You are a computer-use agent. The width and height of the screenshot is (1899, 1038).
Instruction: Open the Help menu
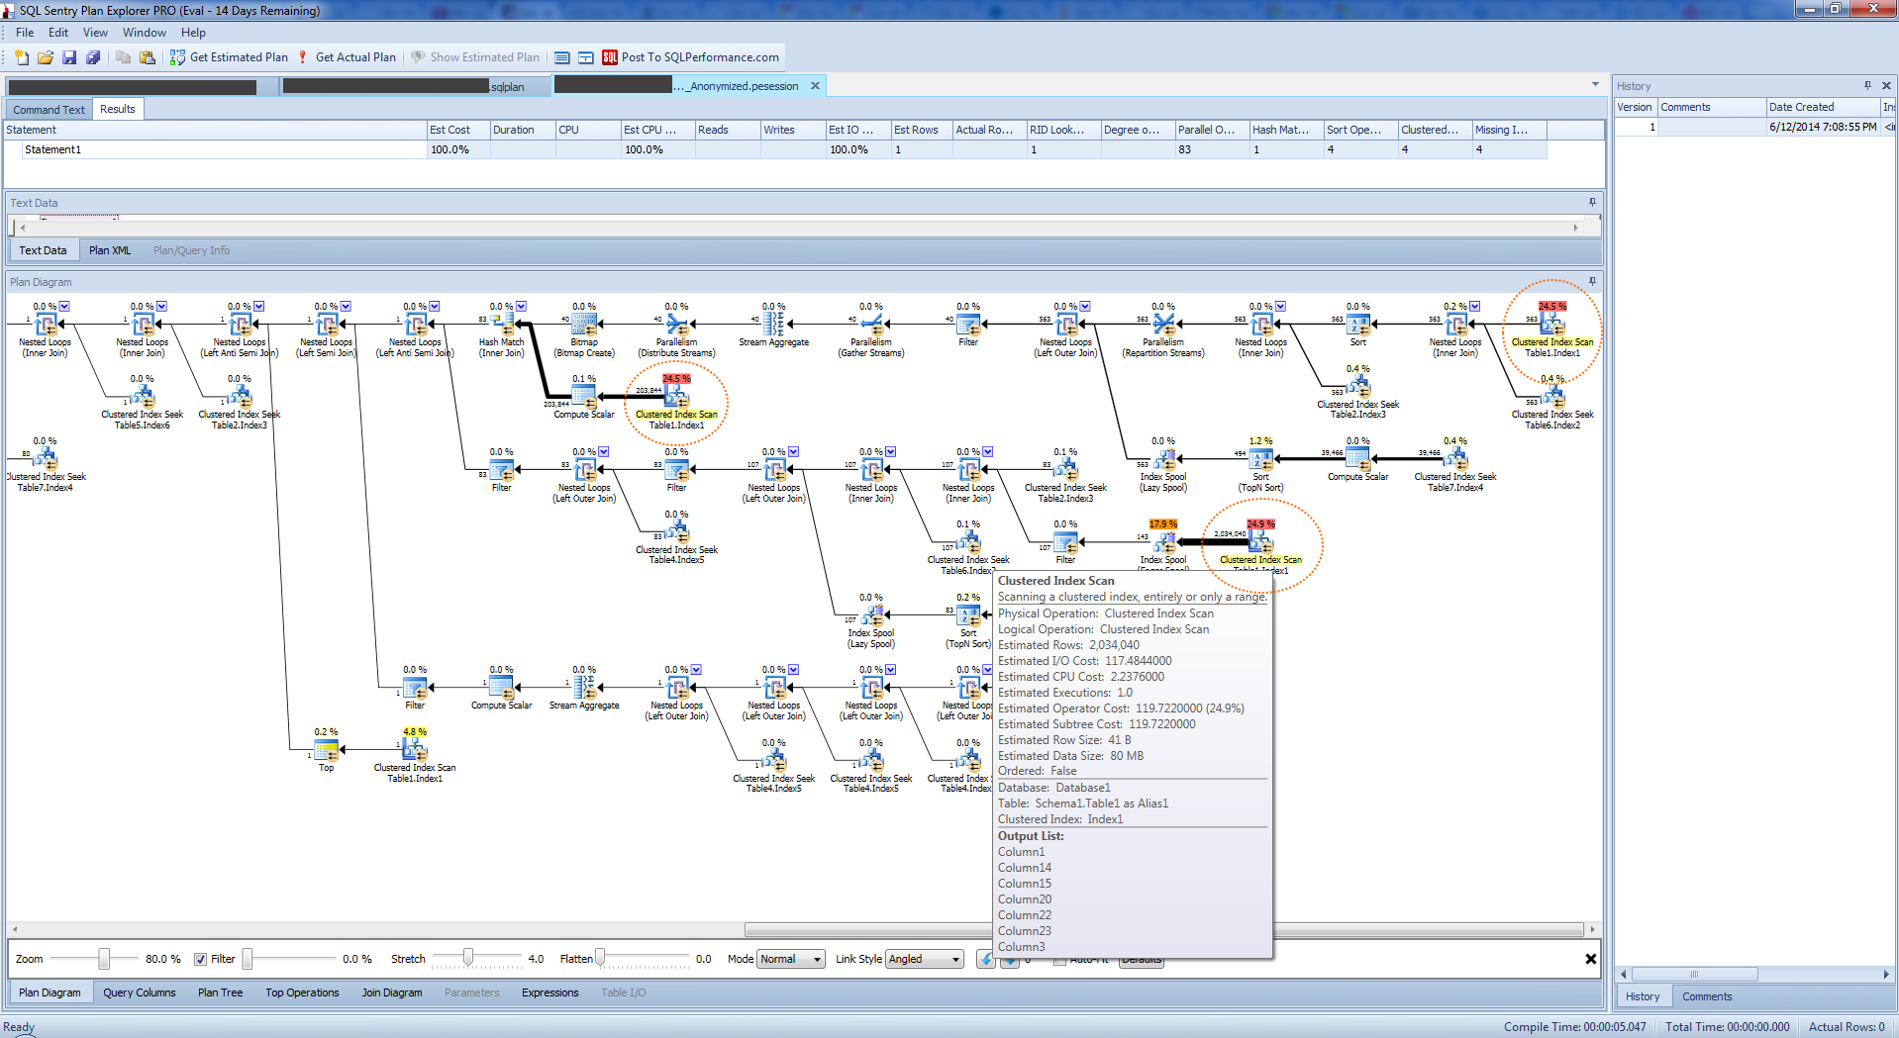pos(193,33)
